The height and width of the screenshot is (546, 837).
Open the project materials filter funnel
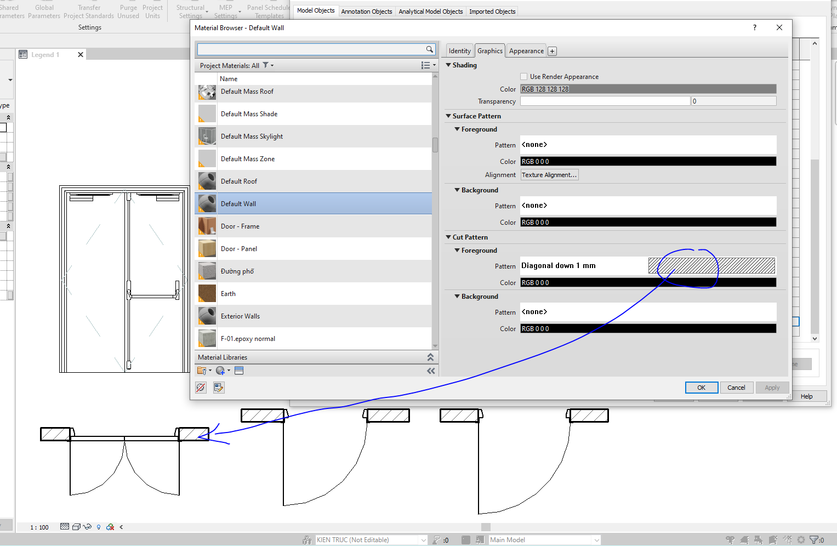click(266, 65)
